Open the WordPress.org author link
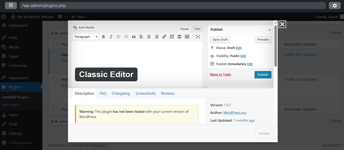Image resolution: width=344 pixels, height=150 pixels. (x=235, y=113)
